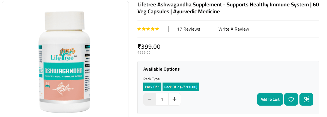The image size is (327, 117).
Task: Click the third yellow rating star
Action: (148, 29)
